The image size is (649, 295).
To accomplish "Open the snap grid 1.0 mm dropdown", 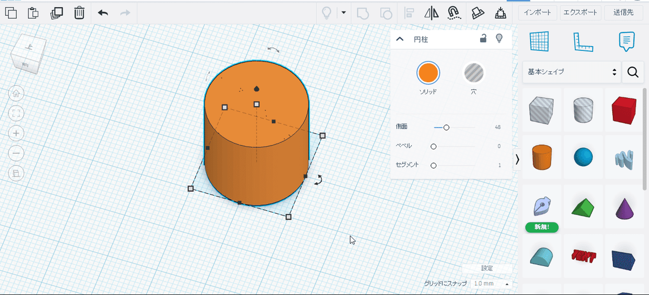I will (x=491, y=284).
